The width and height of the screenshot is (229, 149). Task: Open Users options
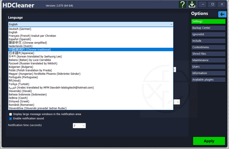coord(208,66)
